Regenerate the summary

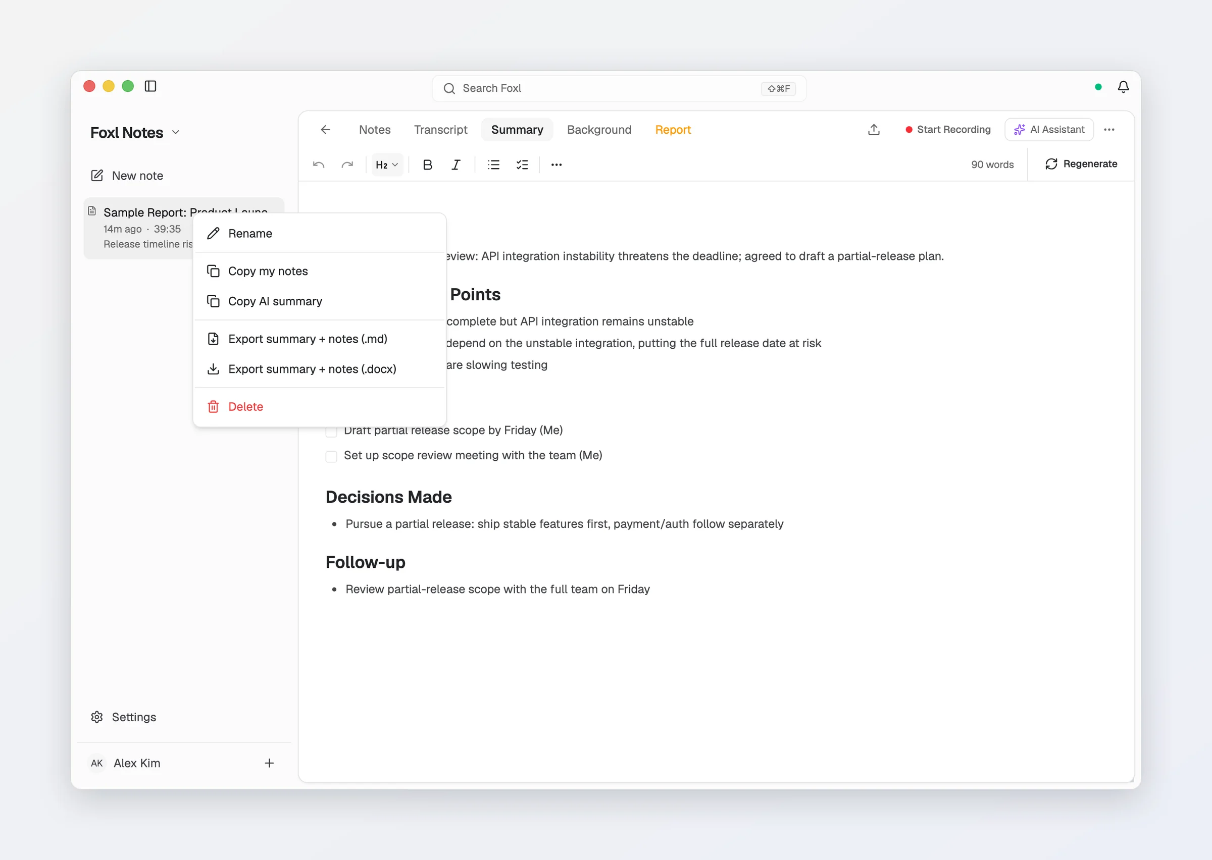coord(1081,164)
